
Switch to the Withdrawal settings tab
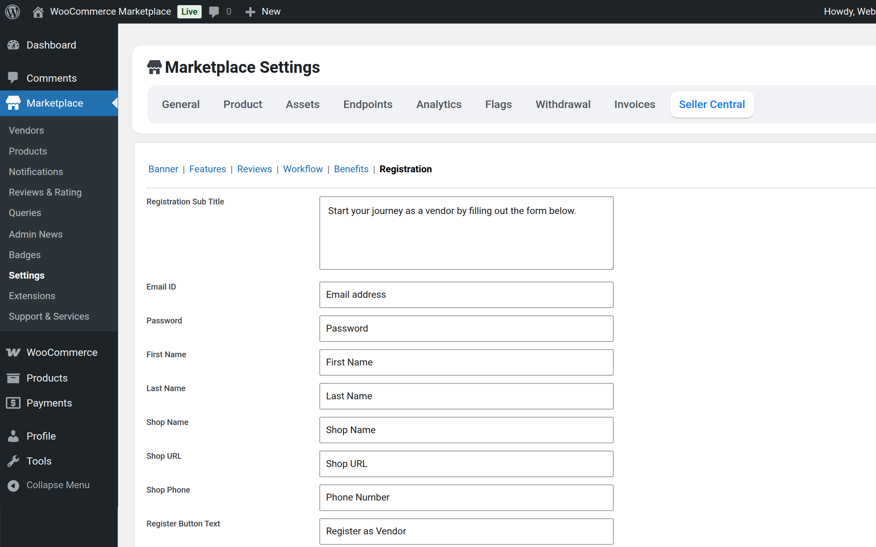tap(563, 105)
